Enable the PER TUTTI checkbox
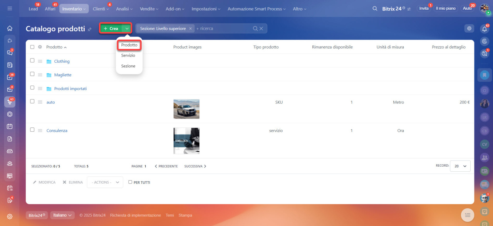 130,182
